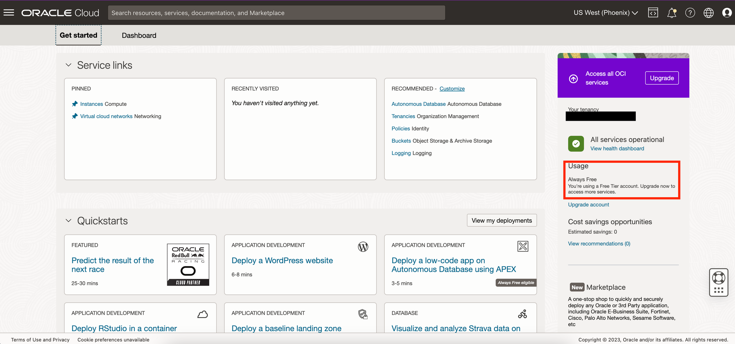Open the help menu icon
This screenshot has width=735, height=344.
690,13
